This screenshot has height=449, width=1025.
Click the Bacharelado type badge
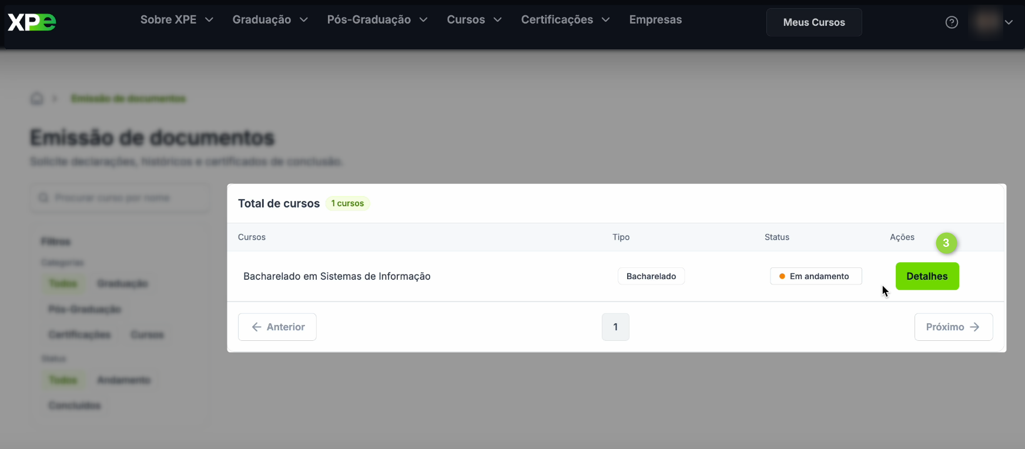coord(651,276)
